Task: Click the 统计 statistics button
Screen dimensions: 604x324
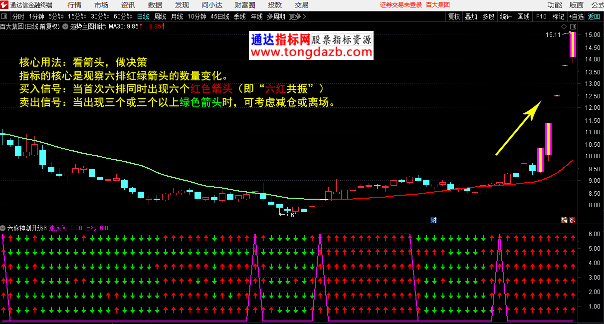Action: point(506,16)
